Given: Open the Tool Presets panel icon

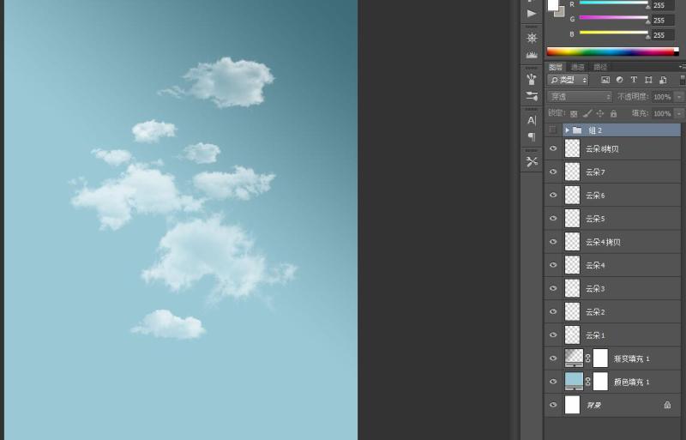Looking at the screenshot, I should (532, 161).
